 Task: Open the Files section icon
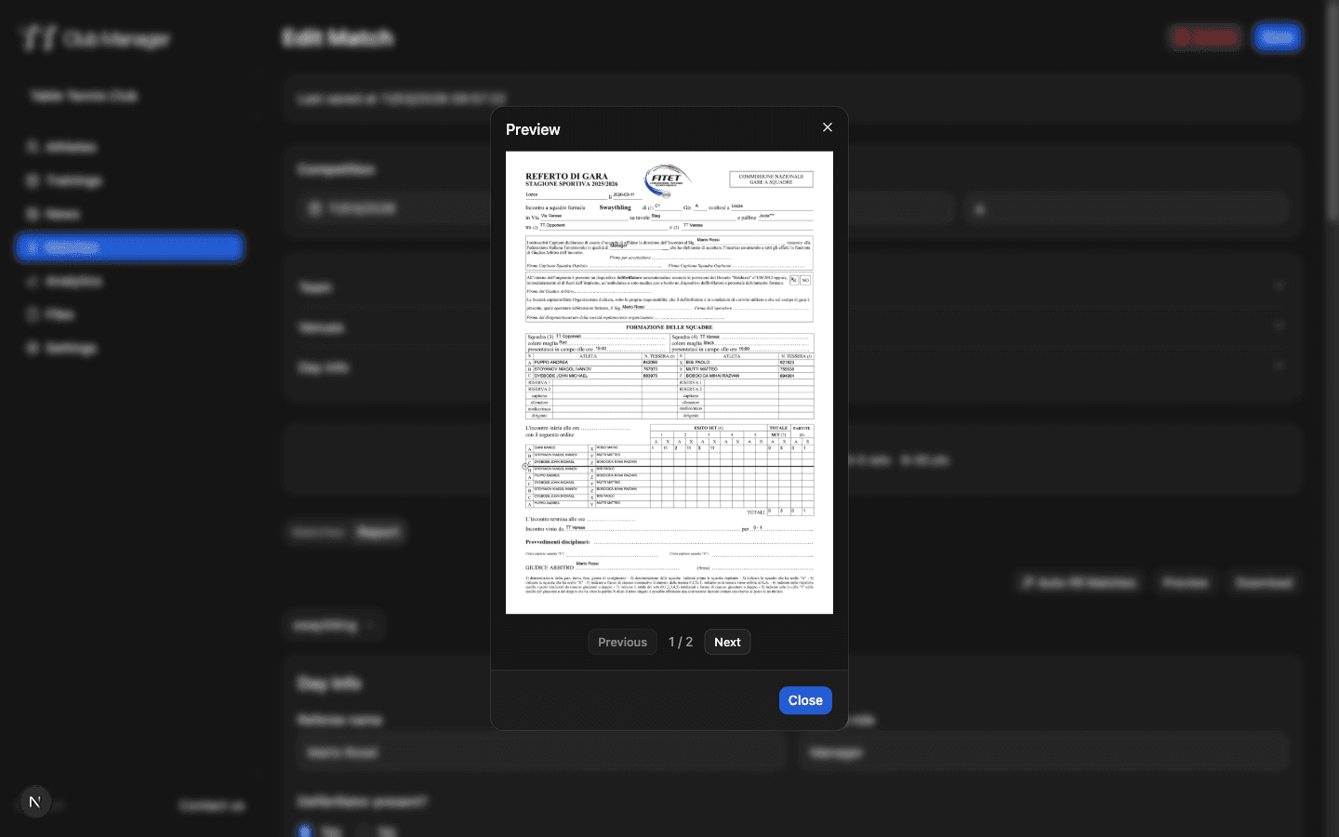click(x=32, y=314)
